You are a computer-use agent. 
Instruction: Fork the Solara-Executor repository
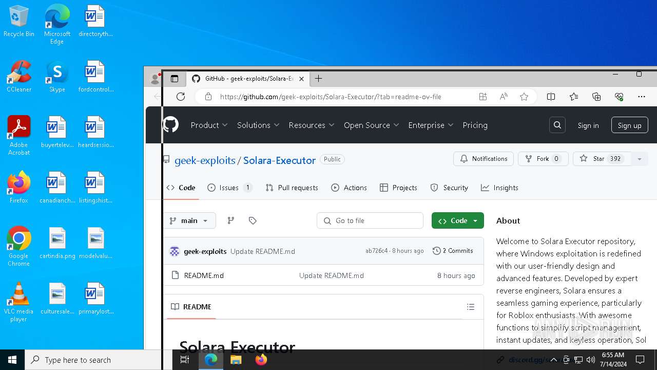(543, 159)
